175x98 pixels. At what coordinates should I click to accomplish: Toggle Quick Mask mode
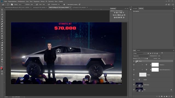coord(2,71)
